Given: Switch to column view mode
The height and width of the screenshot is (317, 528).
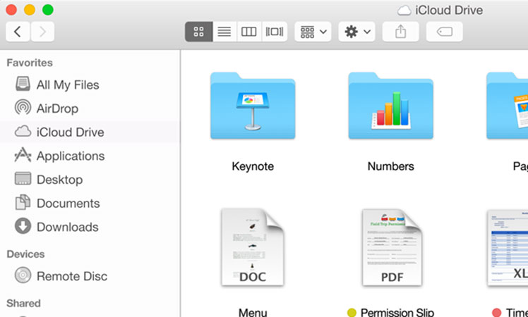Looking at the screenshot, I should 248,32.
